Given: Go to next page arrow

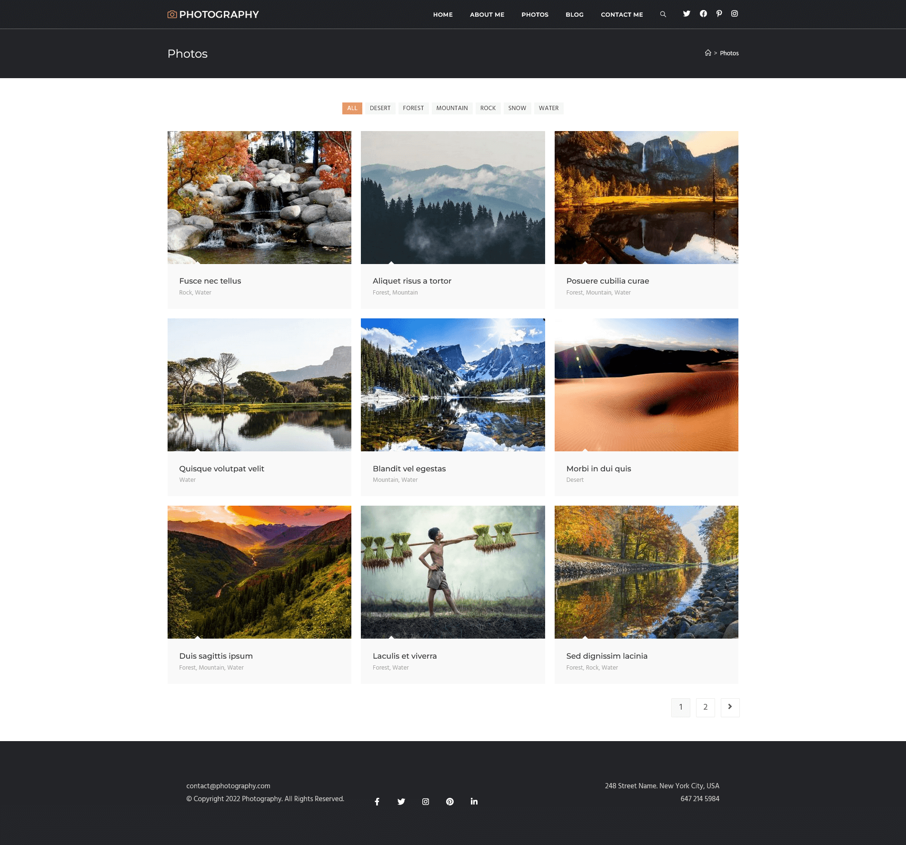Looking at the screenshot, I should (x=730, y=707).
